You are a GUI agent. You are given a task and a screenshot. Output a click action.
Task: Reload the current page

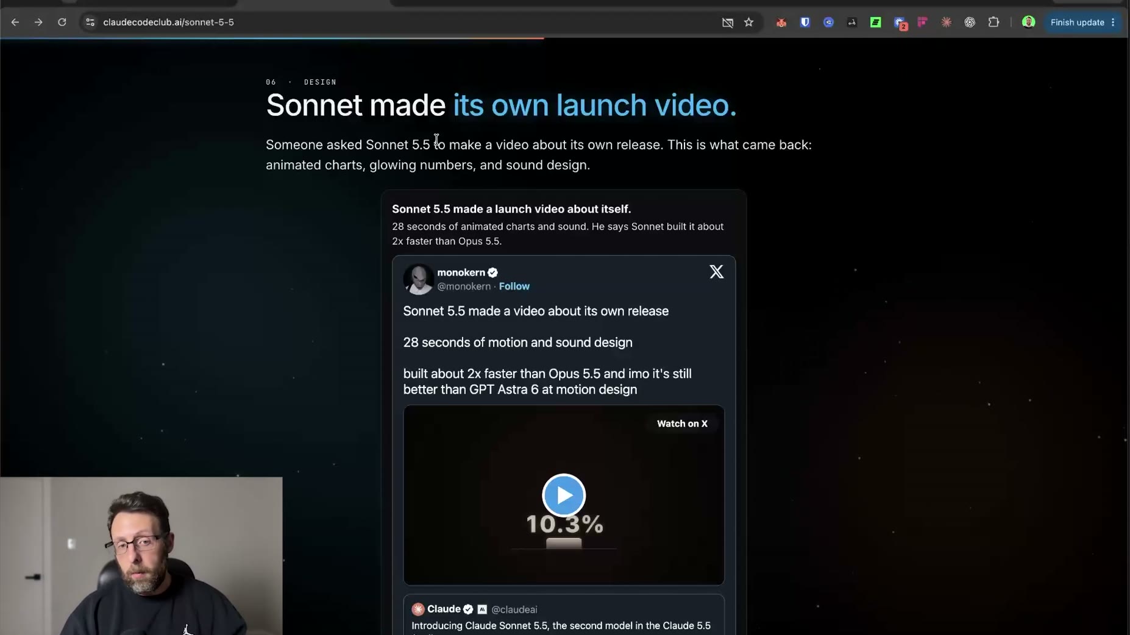(62, 23)
